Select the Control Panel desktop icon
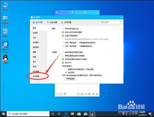 tap(5, 20)
